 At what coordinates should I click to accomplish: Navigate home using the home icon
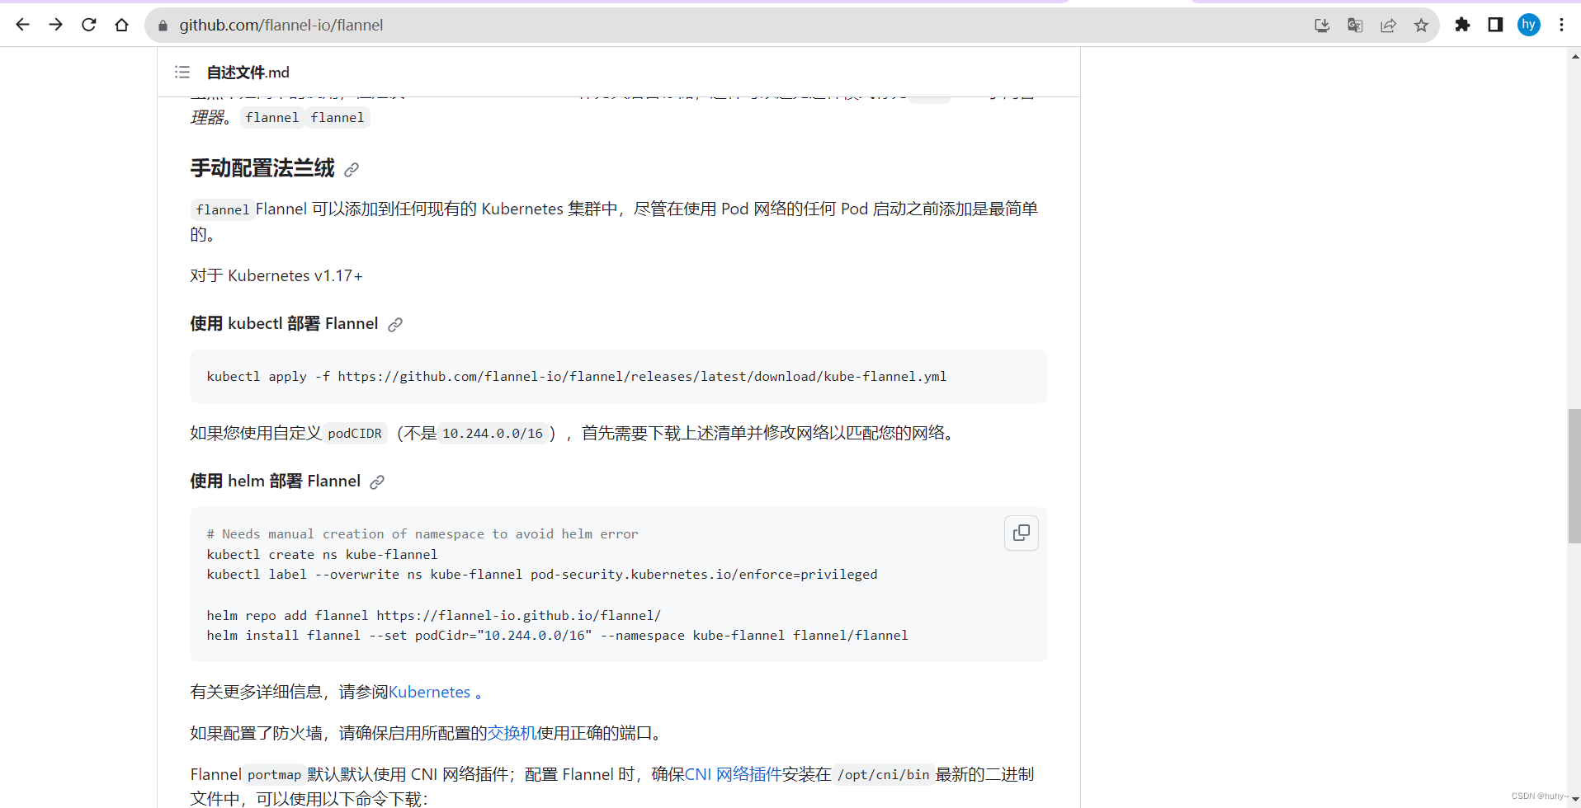[122, 25]
